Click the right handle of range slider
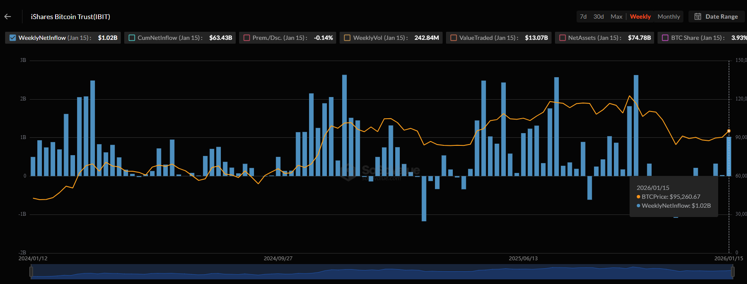The image size is (747, 284). pos(733,272)
